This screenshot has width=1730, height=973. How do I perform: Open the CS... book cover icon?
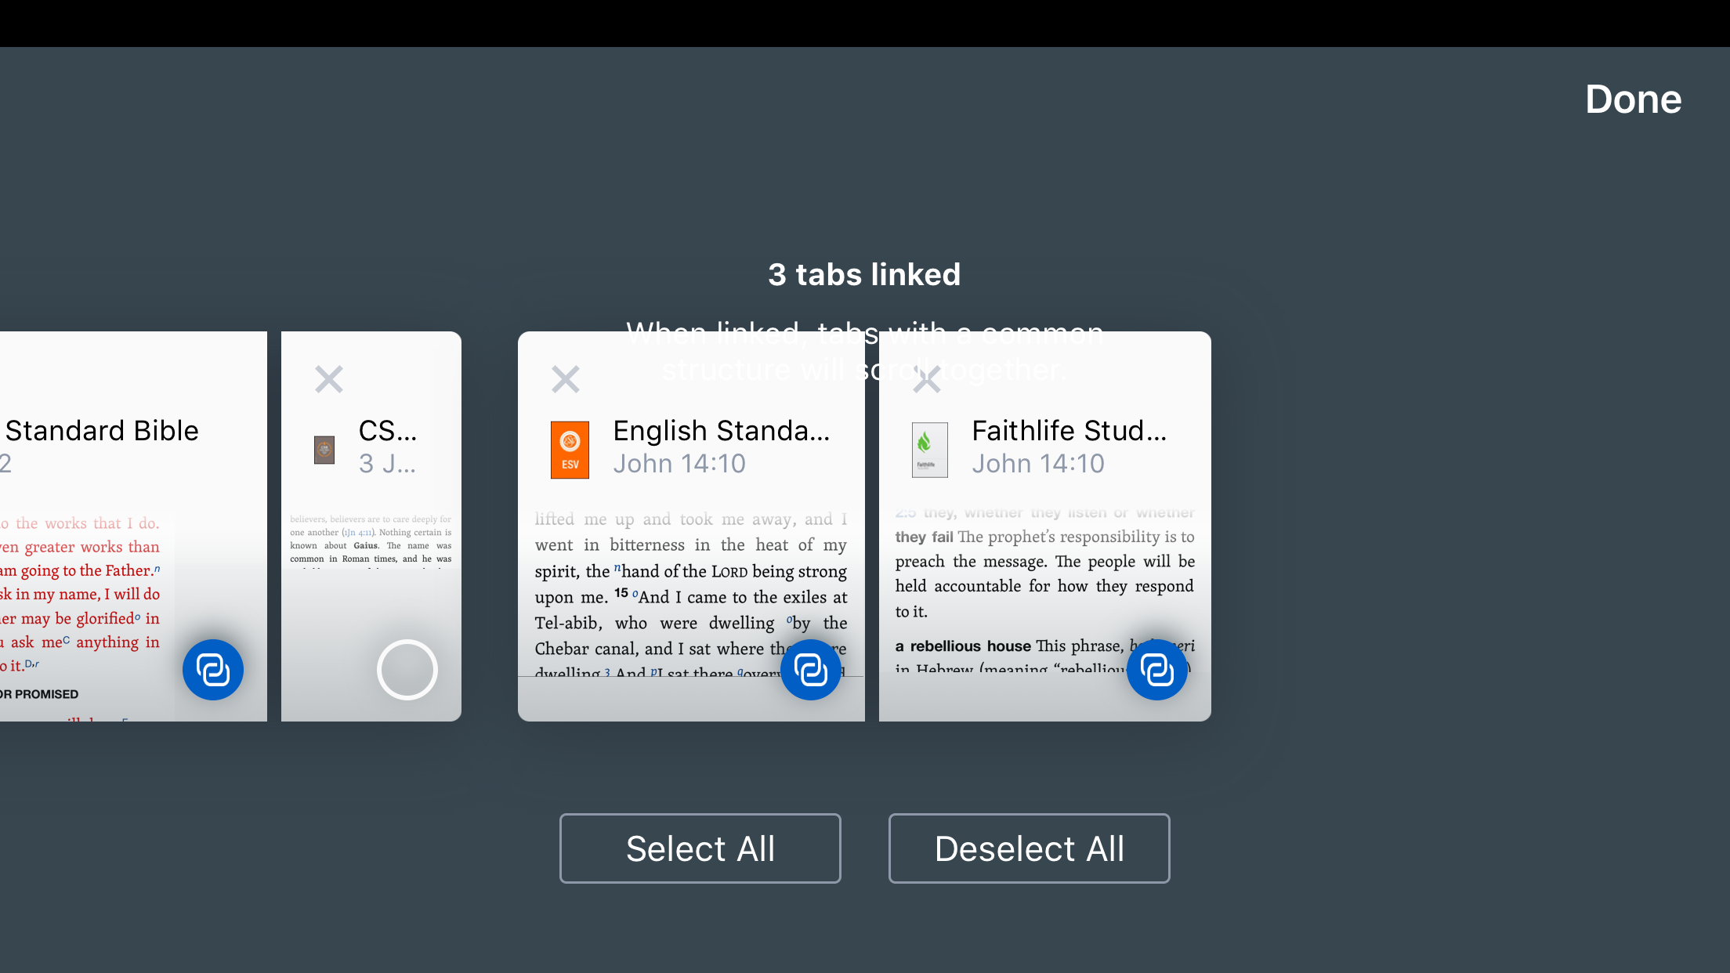324,450
